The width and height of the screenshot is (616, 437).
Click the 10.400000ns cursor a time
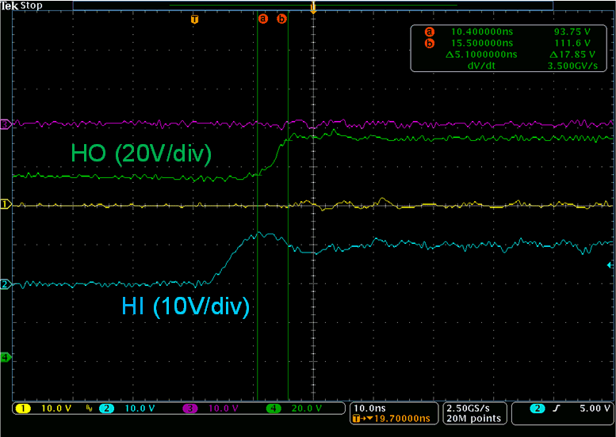point(482,32)
